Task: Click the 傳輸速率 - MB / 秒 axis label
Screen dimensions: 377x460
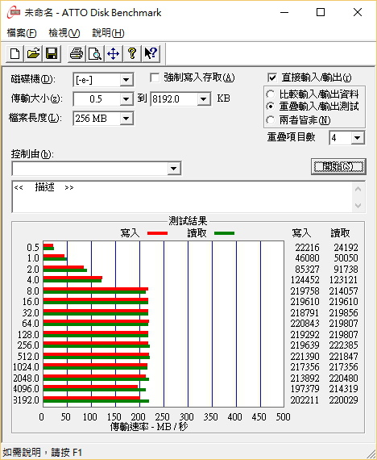Action: tap(149, 427)
